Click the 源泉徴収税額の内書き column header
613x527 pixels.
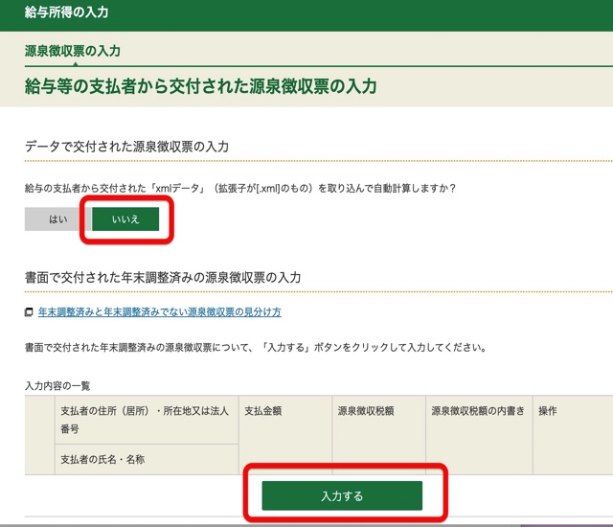tap(478, 411)
